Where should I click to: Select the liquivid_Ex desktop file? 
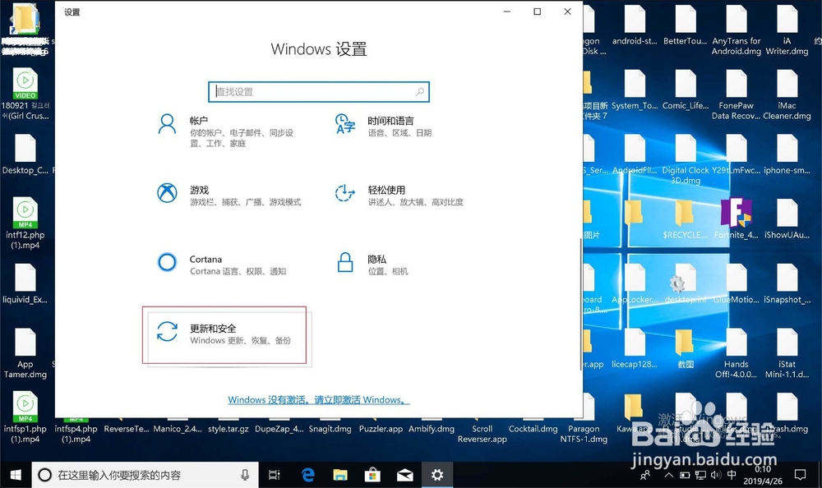[25, 283]
